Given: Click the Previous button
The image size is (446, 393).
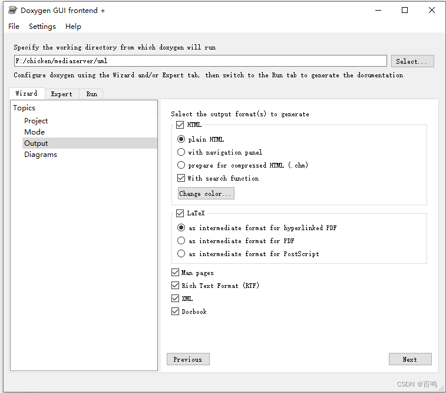Looking at the screenshot, I should (x=188, y=359).
